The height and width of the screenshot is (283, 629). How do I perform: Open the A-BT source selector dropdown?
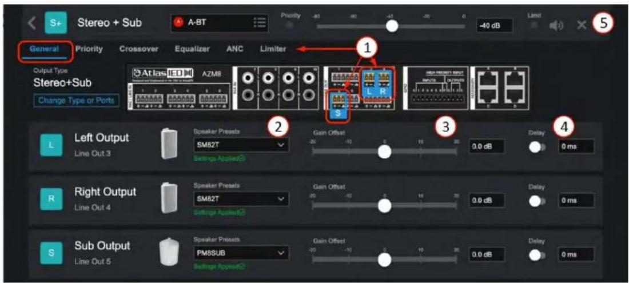pos(220,23)
